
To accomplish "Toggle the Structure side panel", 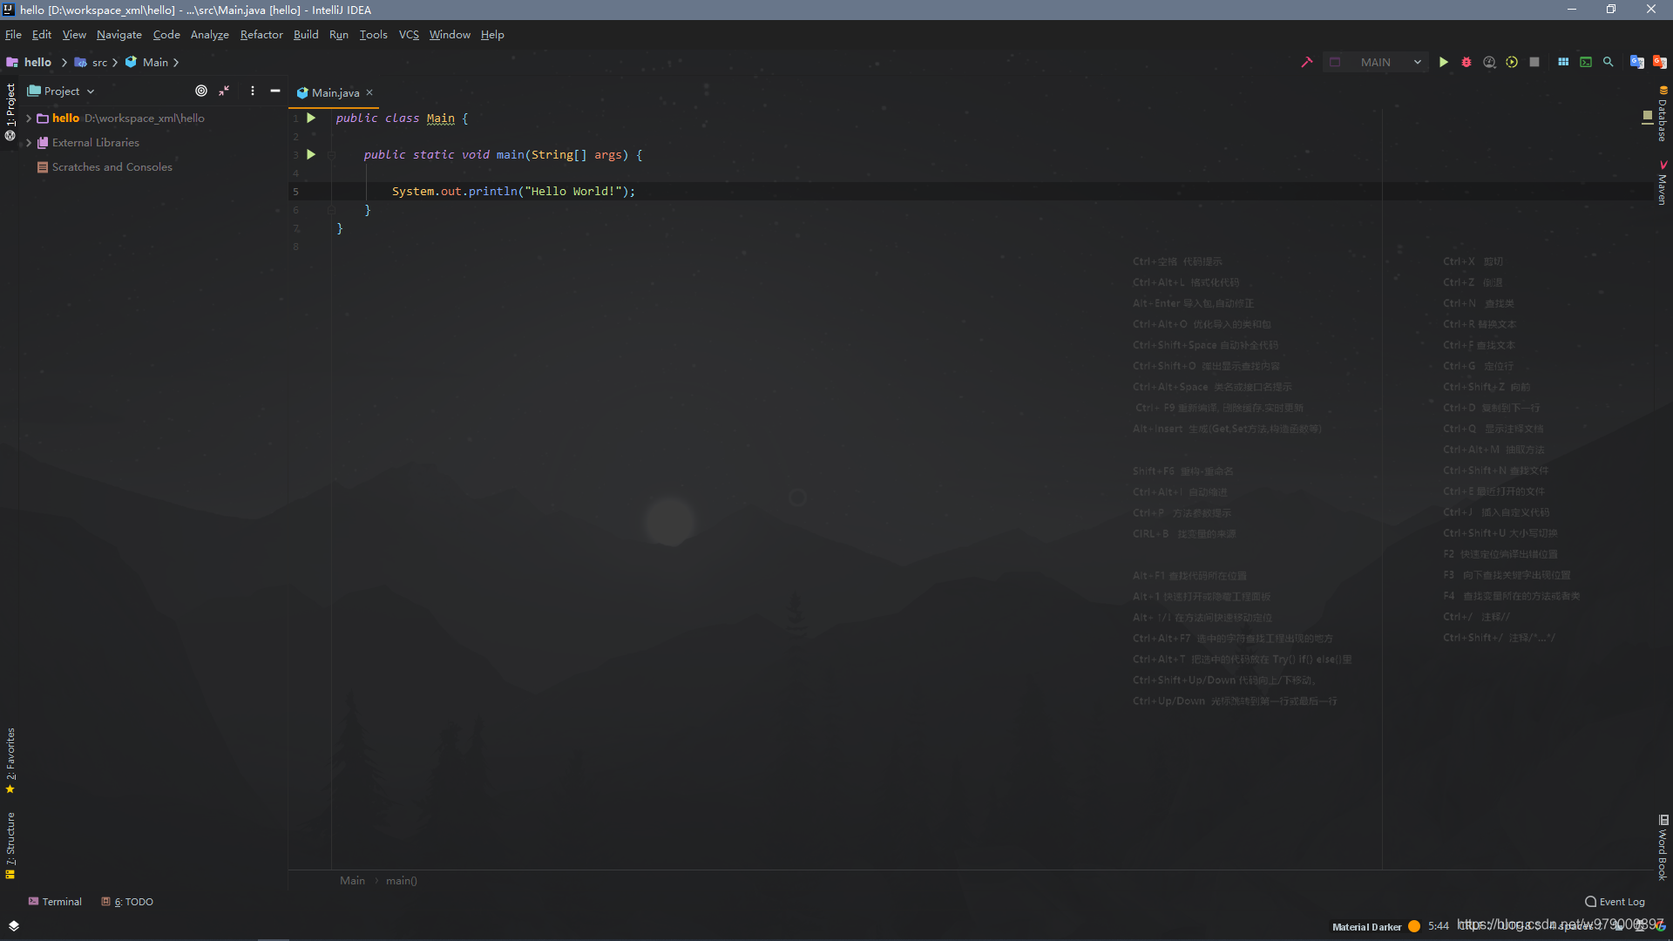I will coord(10,843).
